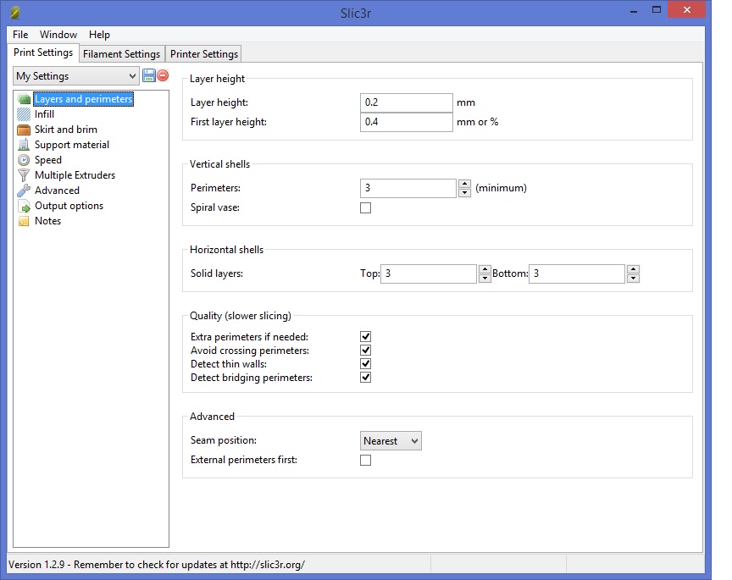Viewport: 732px width, 580px height.
Task: Open the File menu
Action: coord(20,35)
